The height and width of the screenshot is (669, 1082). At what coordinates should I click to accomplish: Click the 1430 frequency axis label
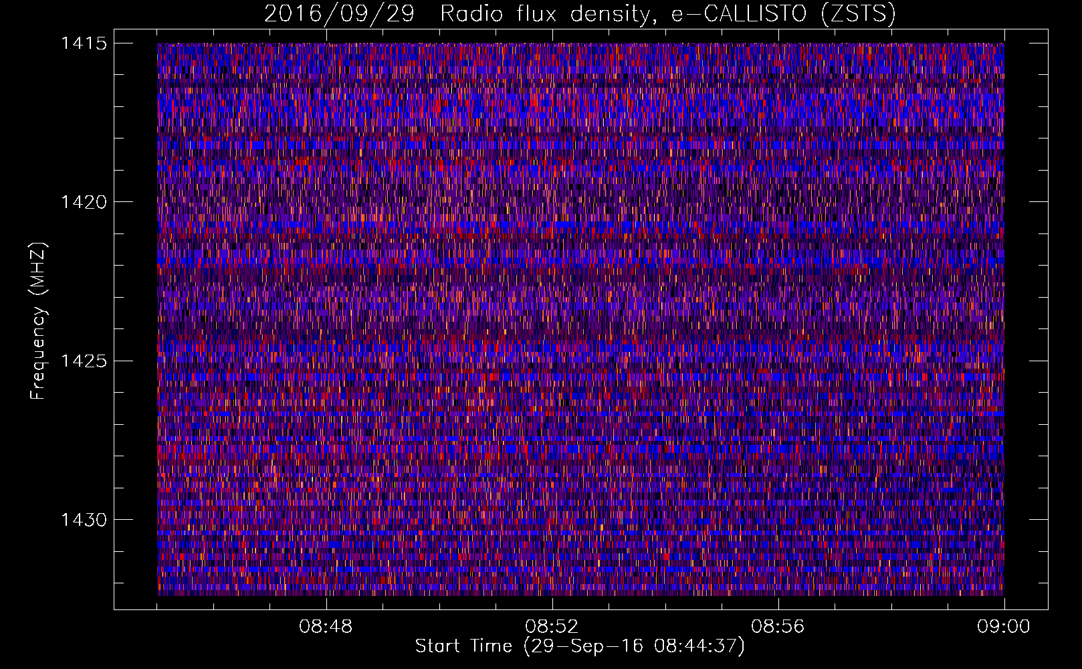pyautogui.click(x=84, y=520)
